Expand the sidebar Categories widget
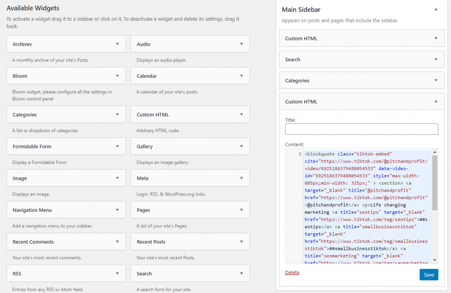 tap(436, 81)
